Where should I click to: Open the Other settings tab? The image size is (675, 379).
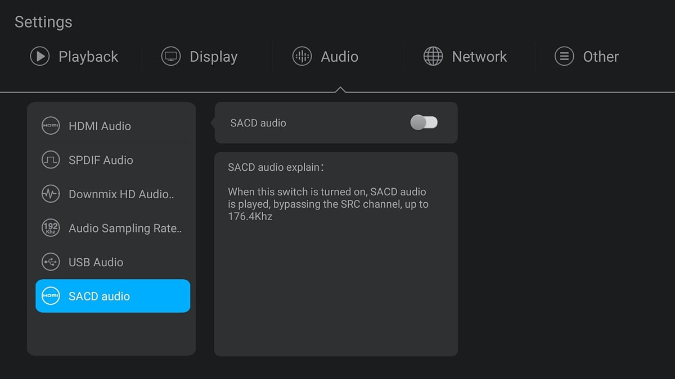click(x=601, y=57)
